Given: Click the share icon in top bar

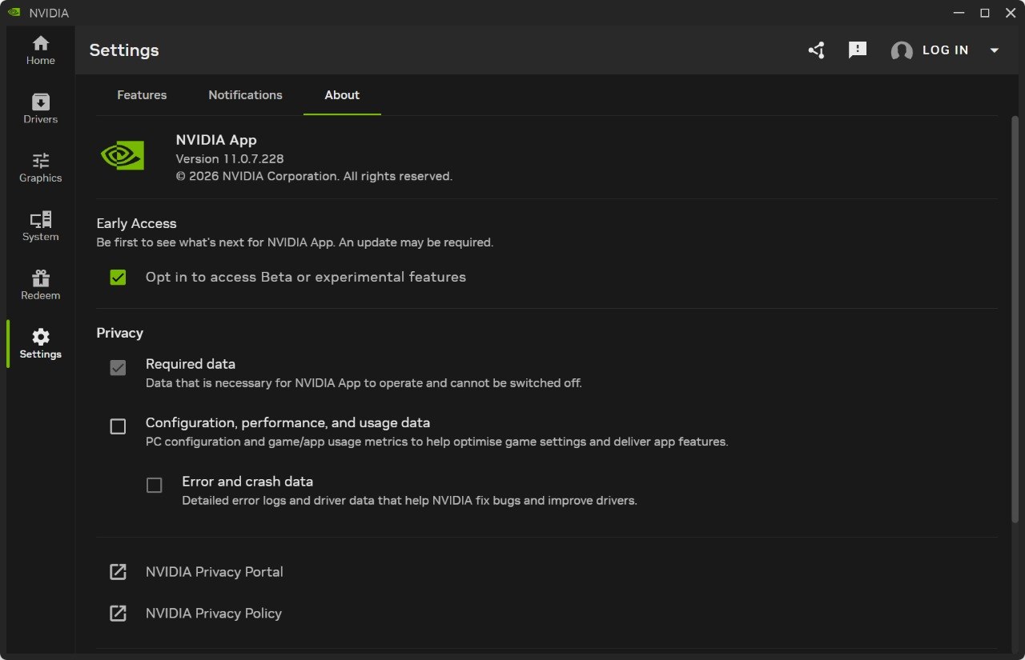Looking at the screenshot, I should pos(816,50).
